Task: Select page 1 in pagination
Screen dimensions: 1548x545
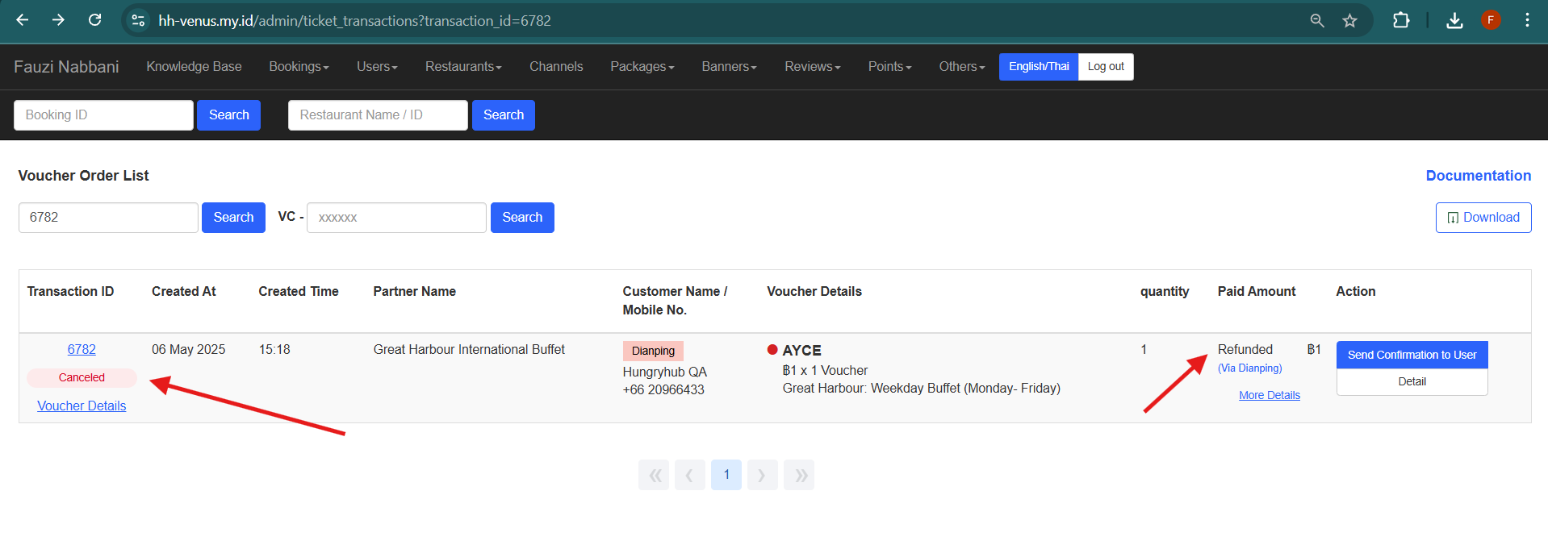Action: pyautogui.click(x=726, y=475)
